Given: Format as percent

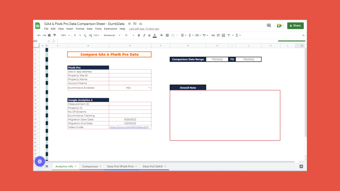Looking at the screenshot, I should pos(80,35).
